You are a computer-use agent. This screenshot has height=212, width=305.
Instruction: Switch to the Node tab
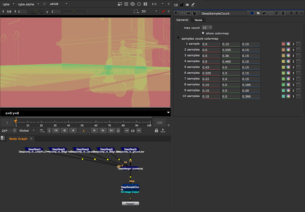point(198,20)
